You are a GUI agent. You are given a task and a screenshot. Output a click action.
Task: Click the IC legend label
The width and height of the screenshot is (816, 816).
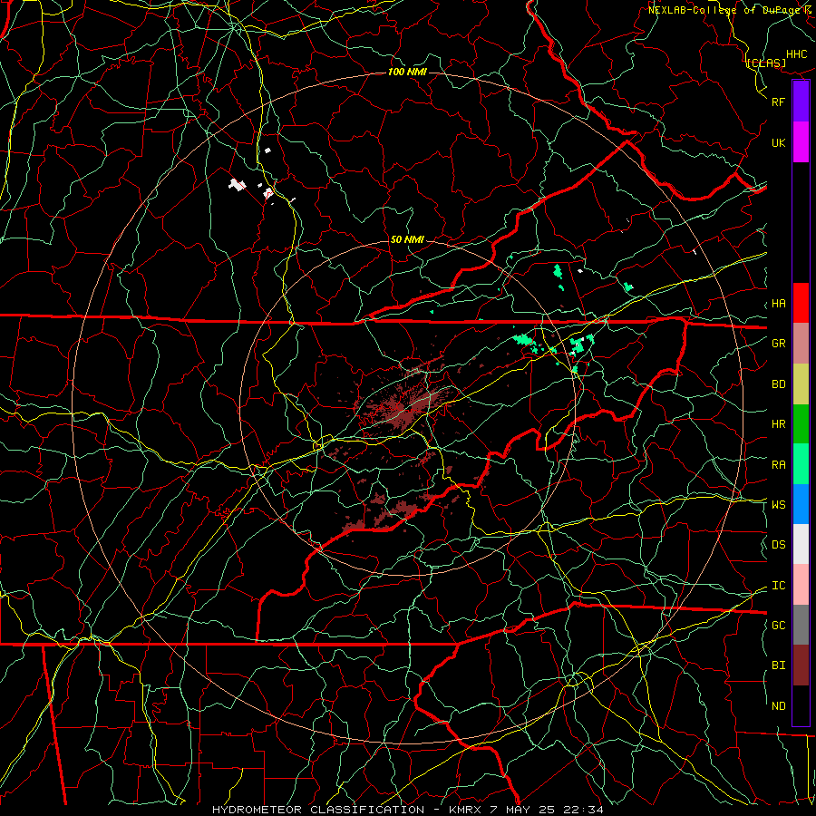point(779,586)
